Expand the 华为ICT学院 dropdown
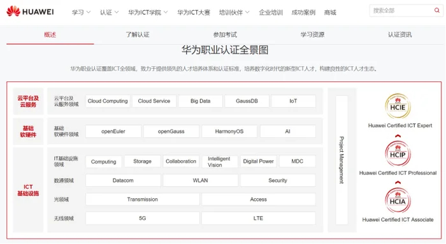The width and height of the screenshot is (446, 244). click(x=148, y=13)
